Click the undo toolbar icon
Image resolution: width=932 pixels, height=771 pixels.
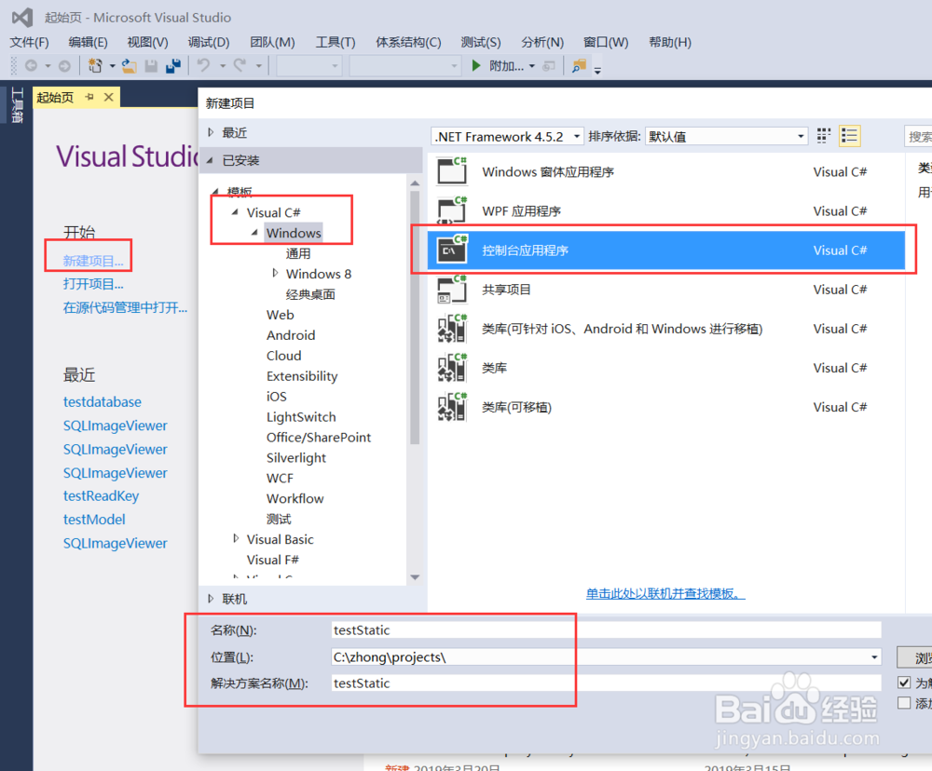coord(204,65)
